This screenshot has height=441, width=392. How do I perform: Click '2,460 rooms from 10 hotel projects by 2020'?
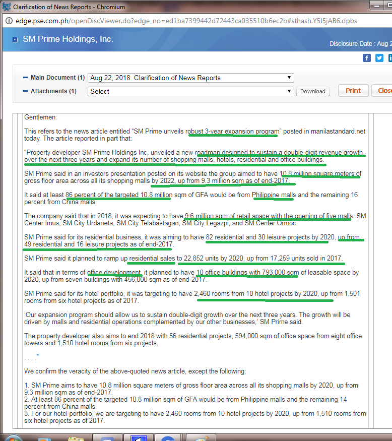256,294
